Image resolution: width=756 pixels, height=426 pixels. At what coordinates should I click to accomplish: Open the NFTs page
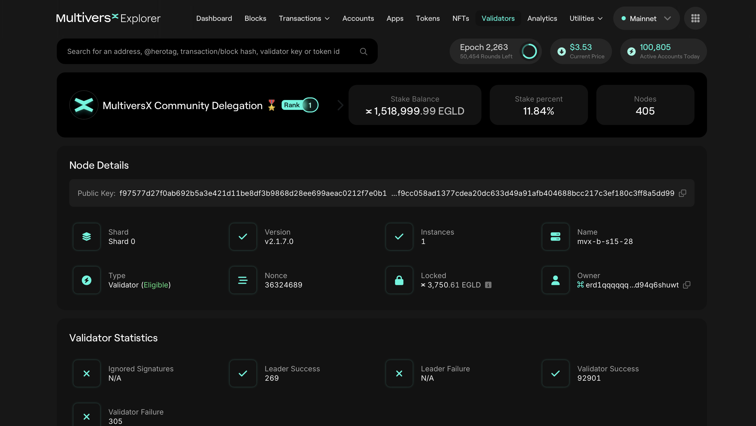click(461, 18)
